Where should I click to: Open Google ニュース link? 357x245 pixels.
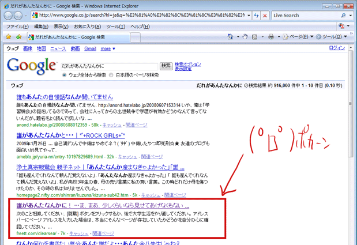click(x=58, y=48)
